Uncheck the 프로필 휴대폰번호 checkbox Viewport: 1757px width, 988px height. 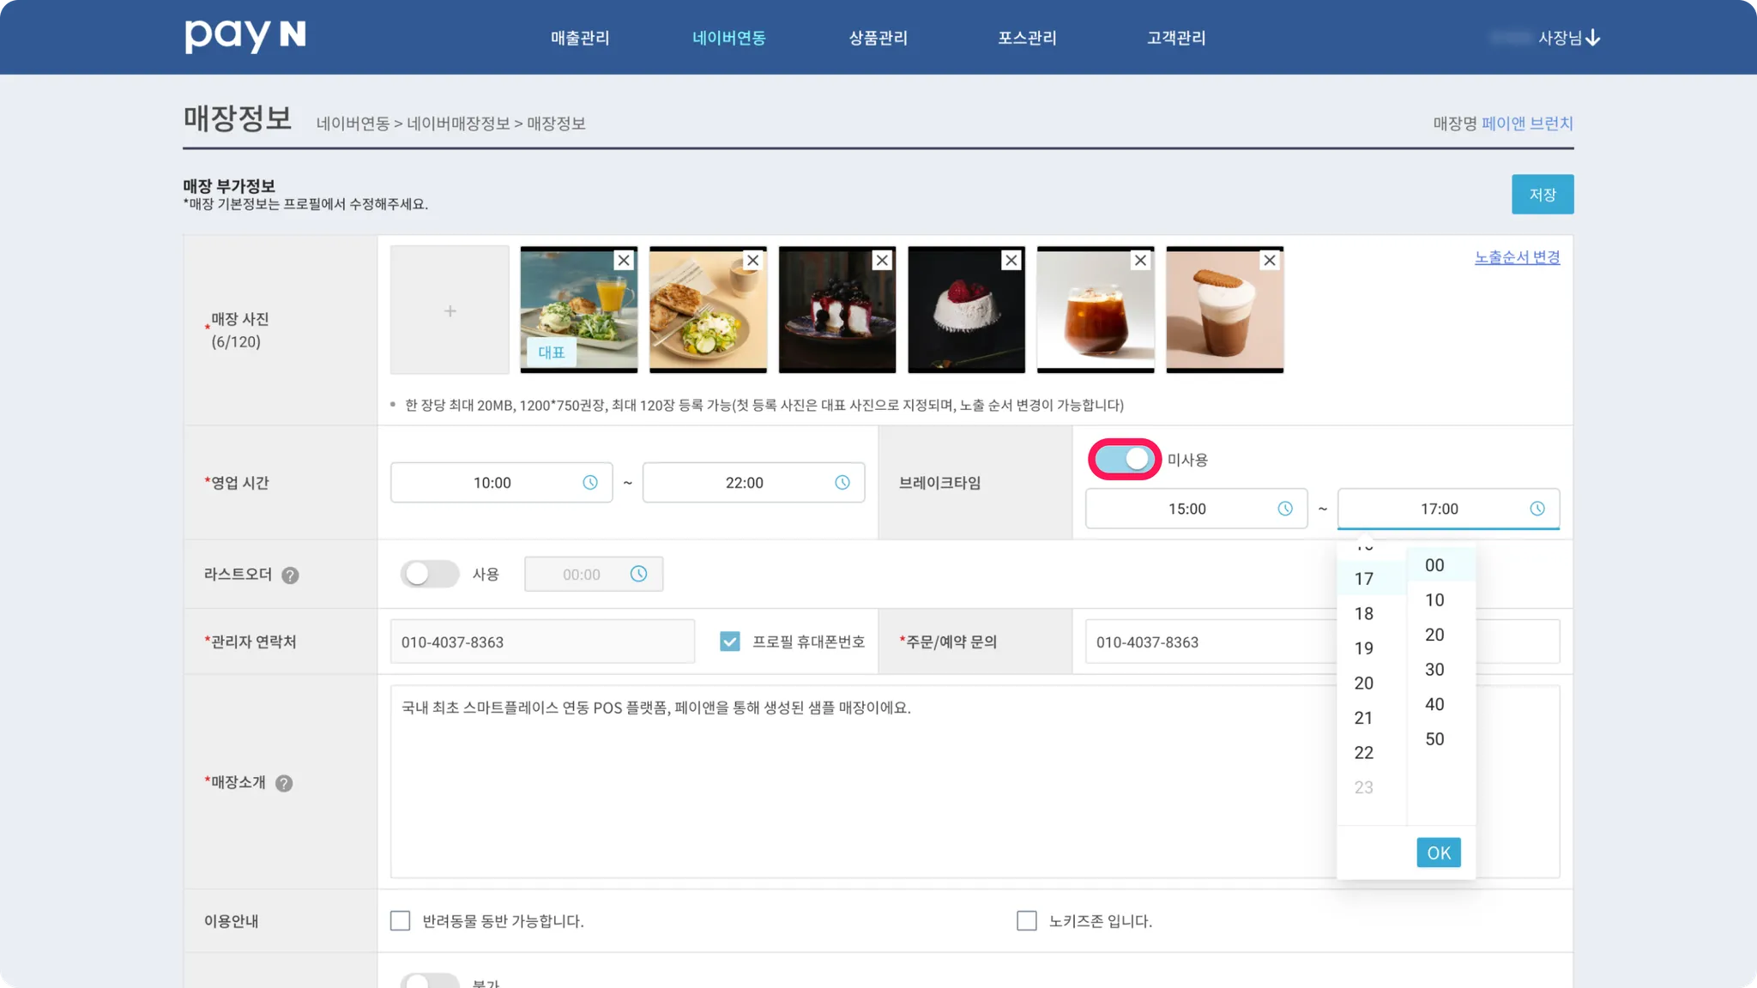click(730, 642)
